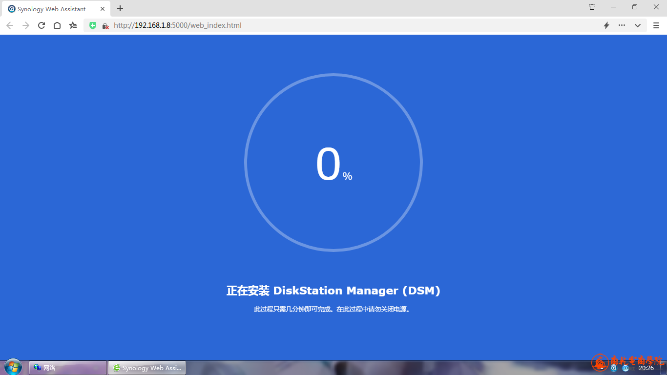Click the address bar URL field
667x375 pixels.
coord(342,25)
